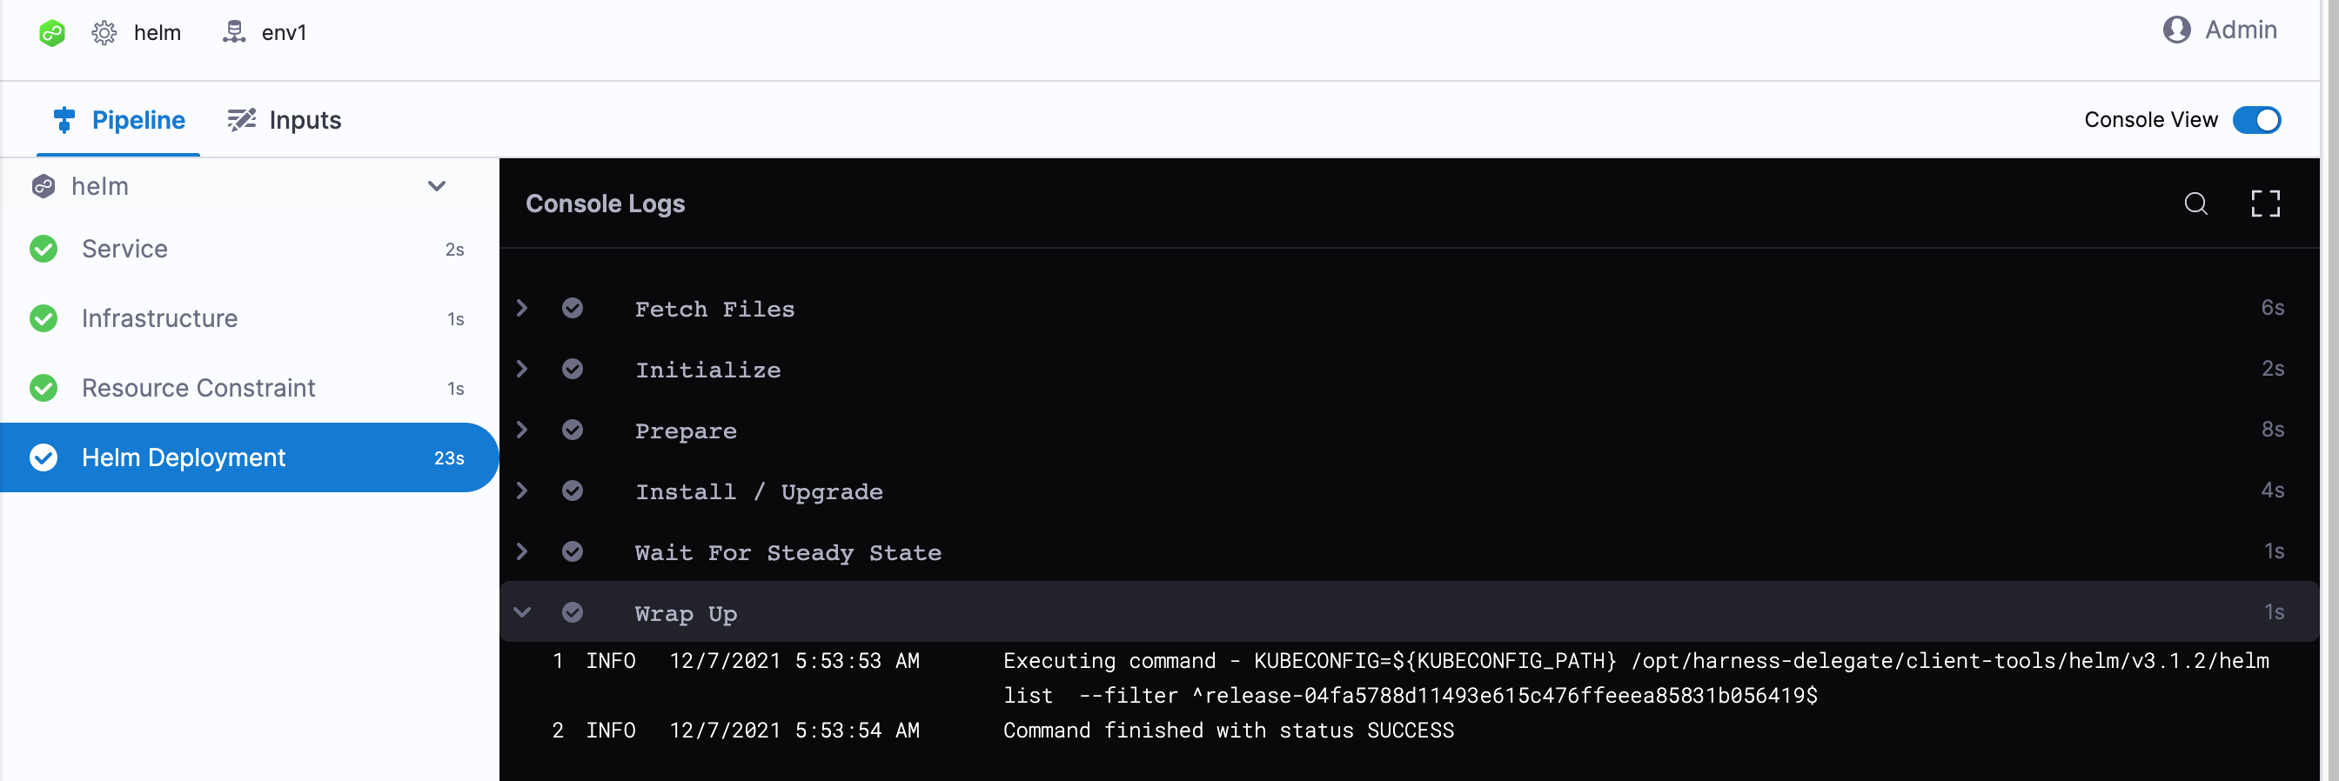Open the Infrastructure step

click(x=160, y=318)
